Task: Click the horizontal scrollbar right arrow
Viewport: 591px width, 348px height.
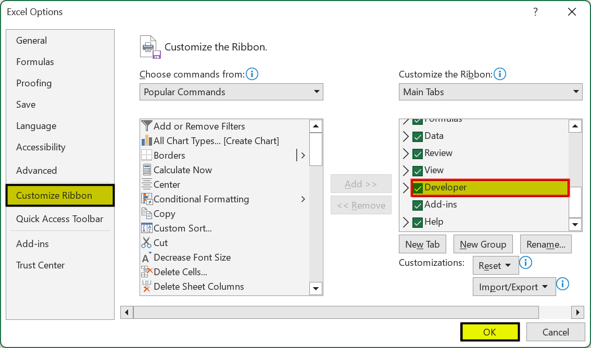Action: click(577, 312)
